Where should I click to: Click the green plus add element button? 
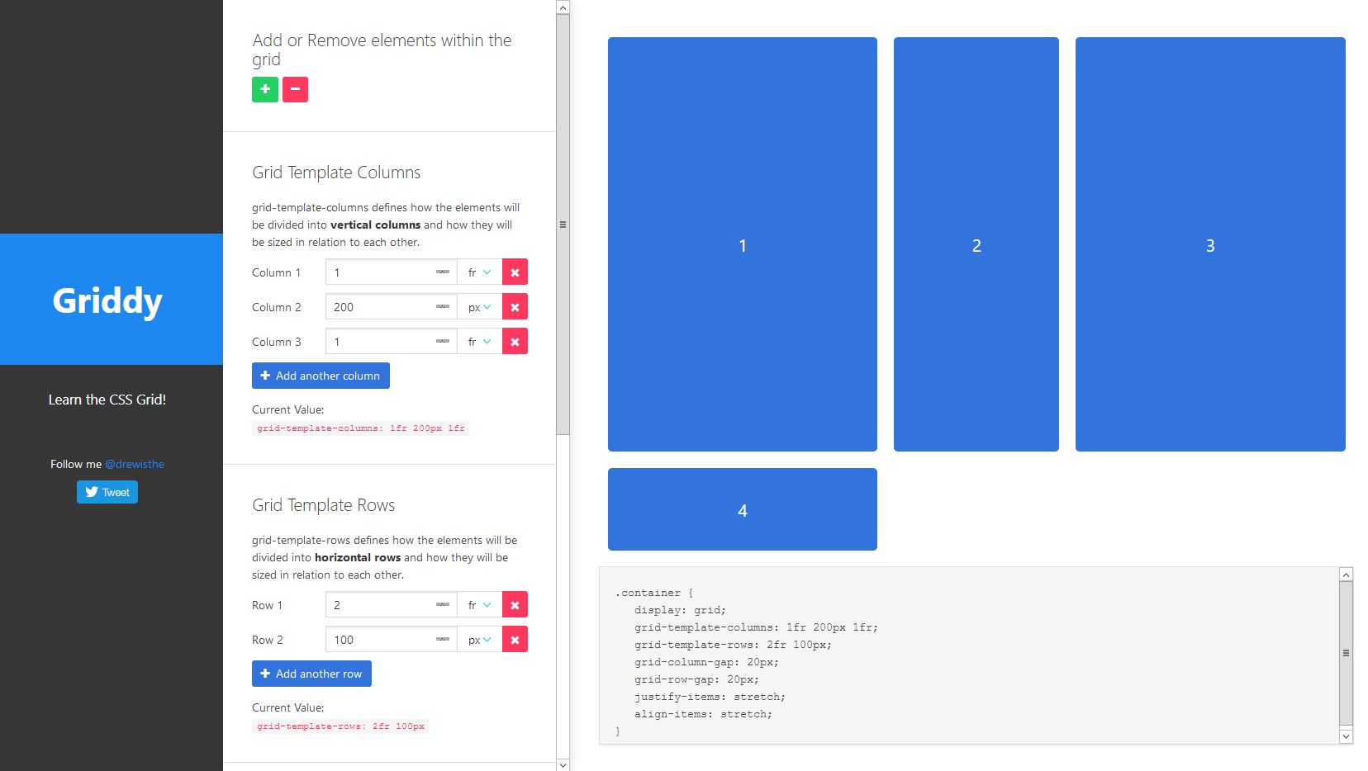point(264,89)
